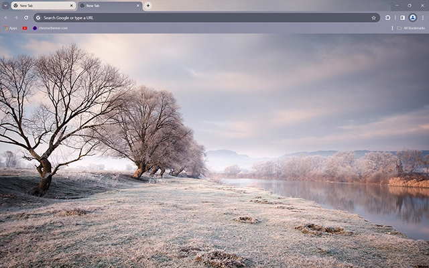Open the profile avatar menu
429x268 pixels.
[x=413, y=18]
